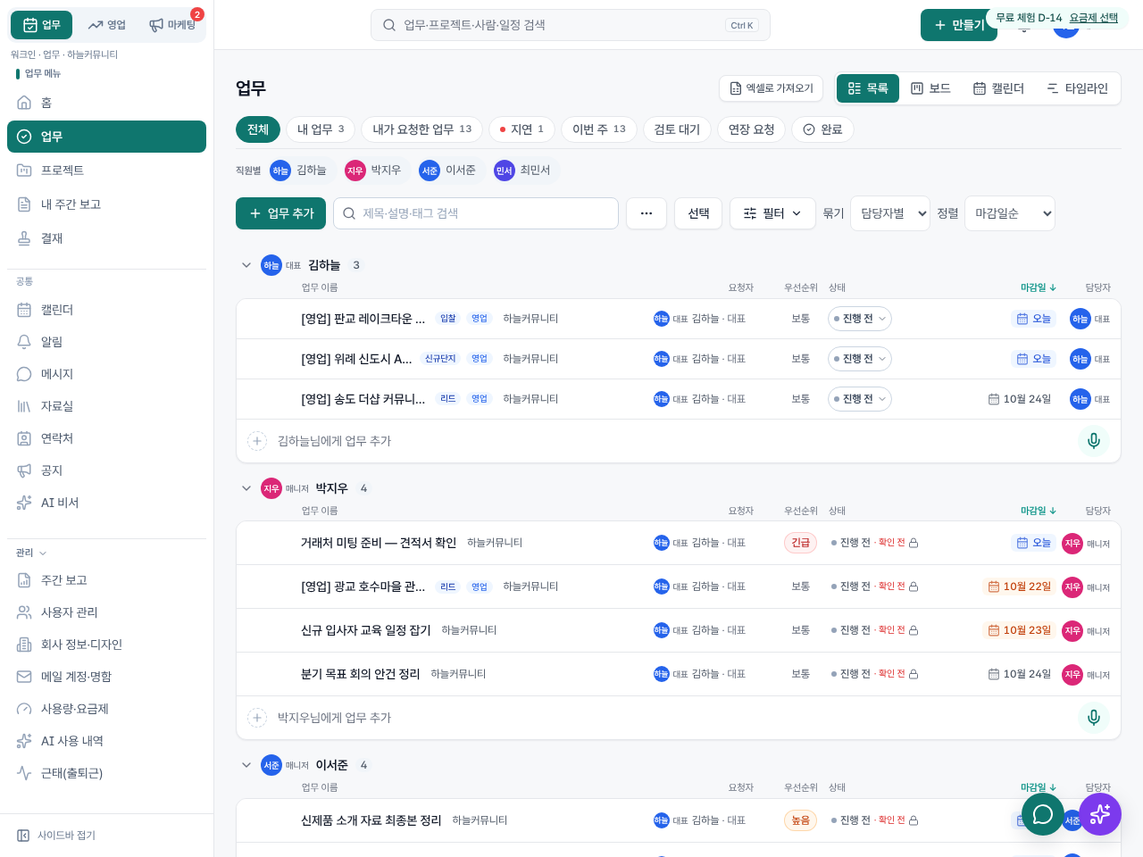
Task: Open 근태(출퇴근) attendance in the sidebar
Action: [x=106, y=773]
